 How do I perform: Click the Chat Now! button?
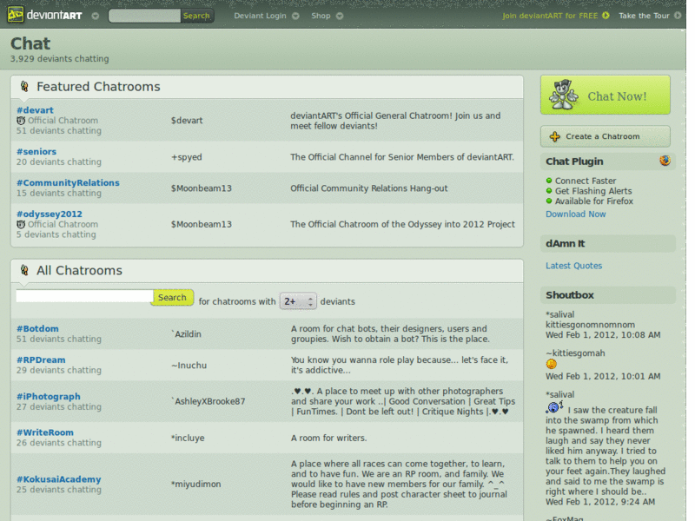coord(605,95)
